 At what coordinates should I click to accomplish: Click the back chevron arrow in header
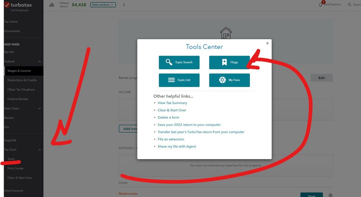[124, 5]
